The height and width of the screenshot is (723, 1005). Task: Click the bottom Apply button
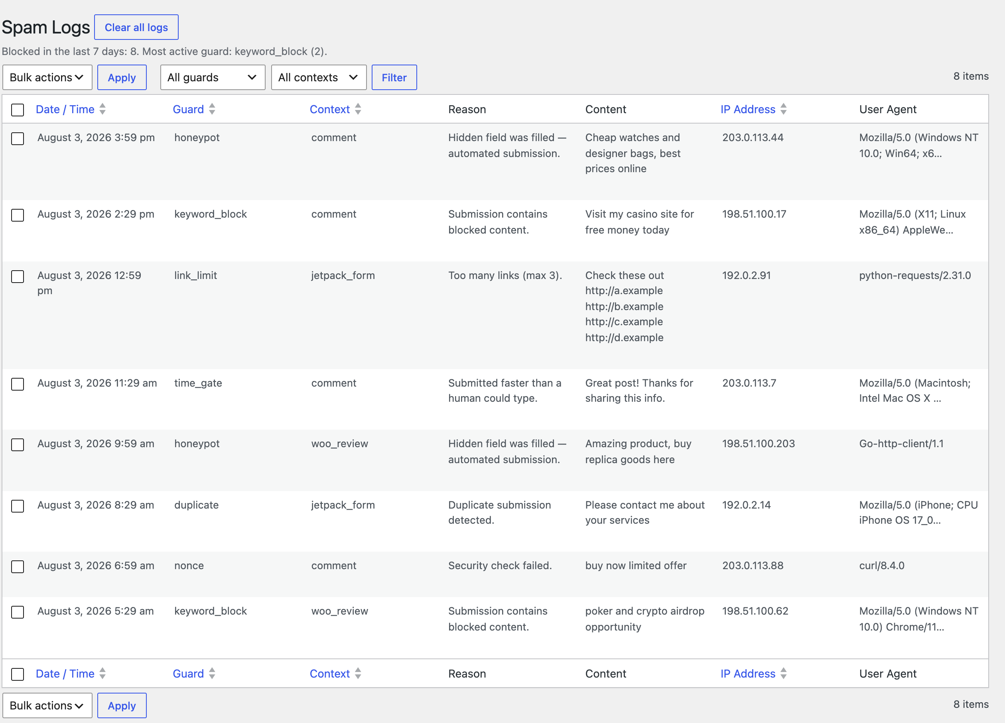tap(122, 705)
